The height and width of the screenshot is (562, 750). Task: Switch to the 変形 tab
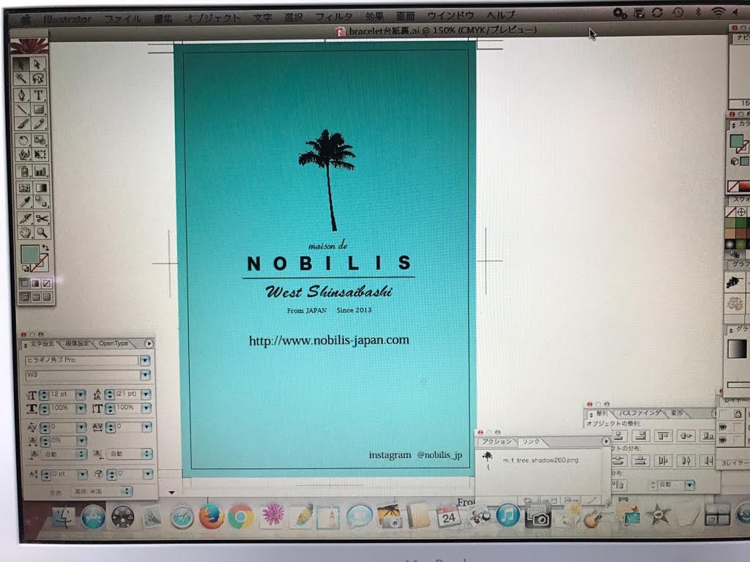point(677,413)
